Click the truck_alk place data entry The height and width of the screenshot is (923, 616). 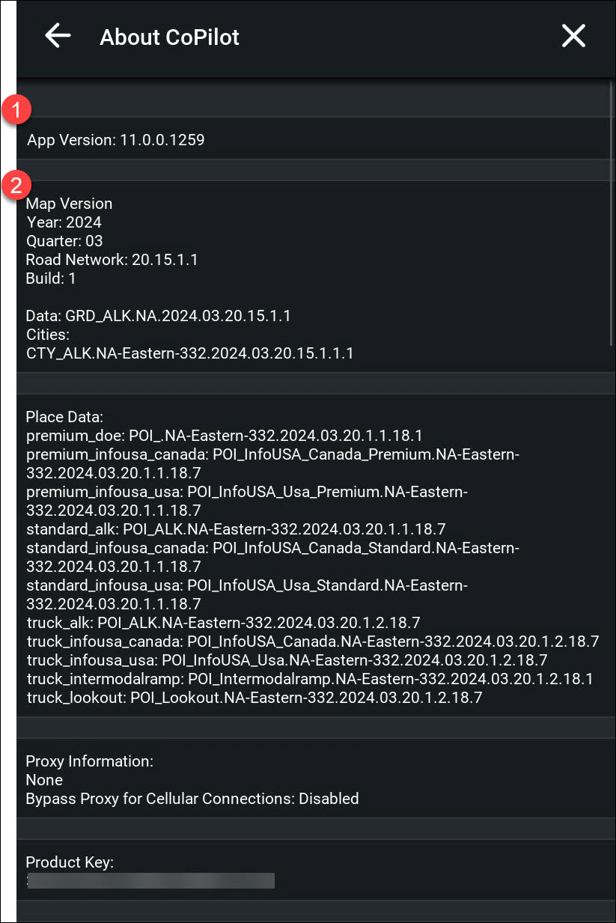[223, 622]
